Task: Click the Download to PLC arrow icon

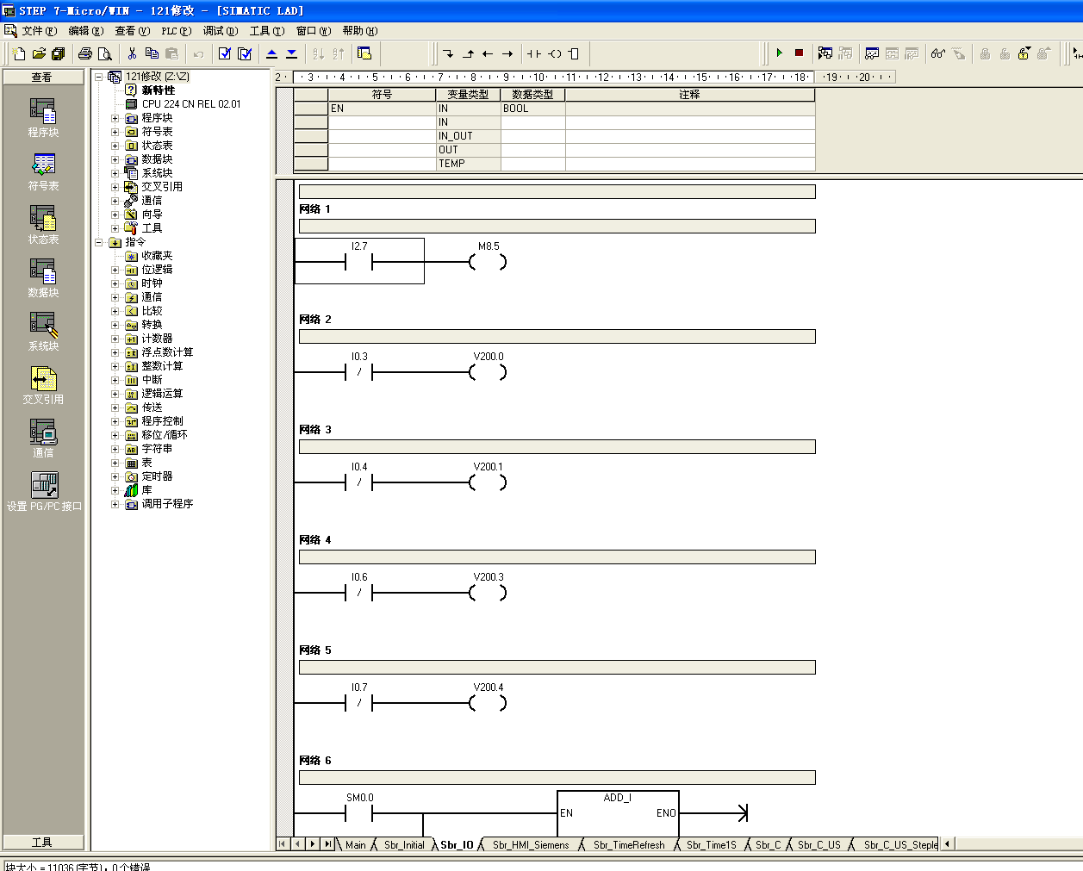Action: [x=291, y=53]
